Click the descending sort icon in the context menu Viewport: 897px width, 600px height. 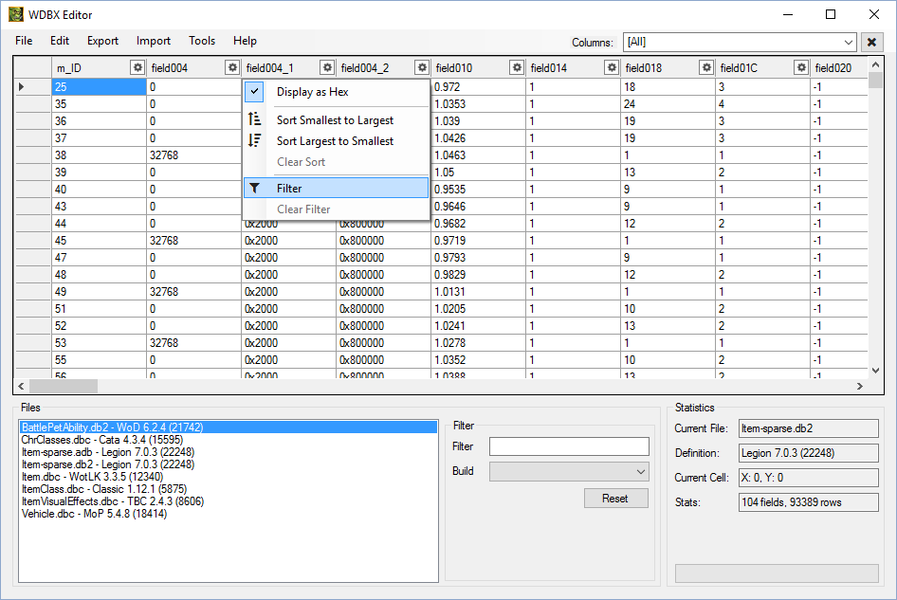253,140
